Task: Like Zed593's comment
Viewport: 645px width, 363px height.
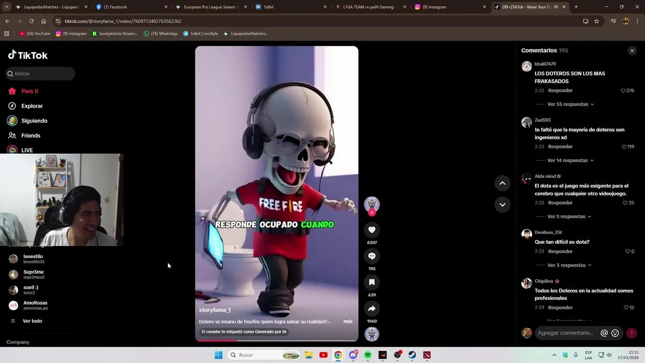Action: pos(624,147)
